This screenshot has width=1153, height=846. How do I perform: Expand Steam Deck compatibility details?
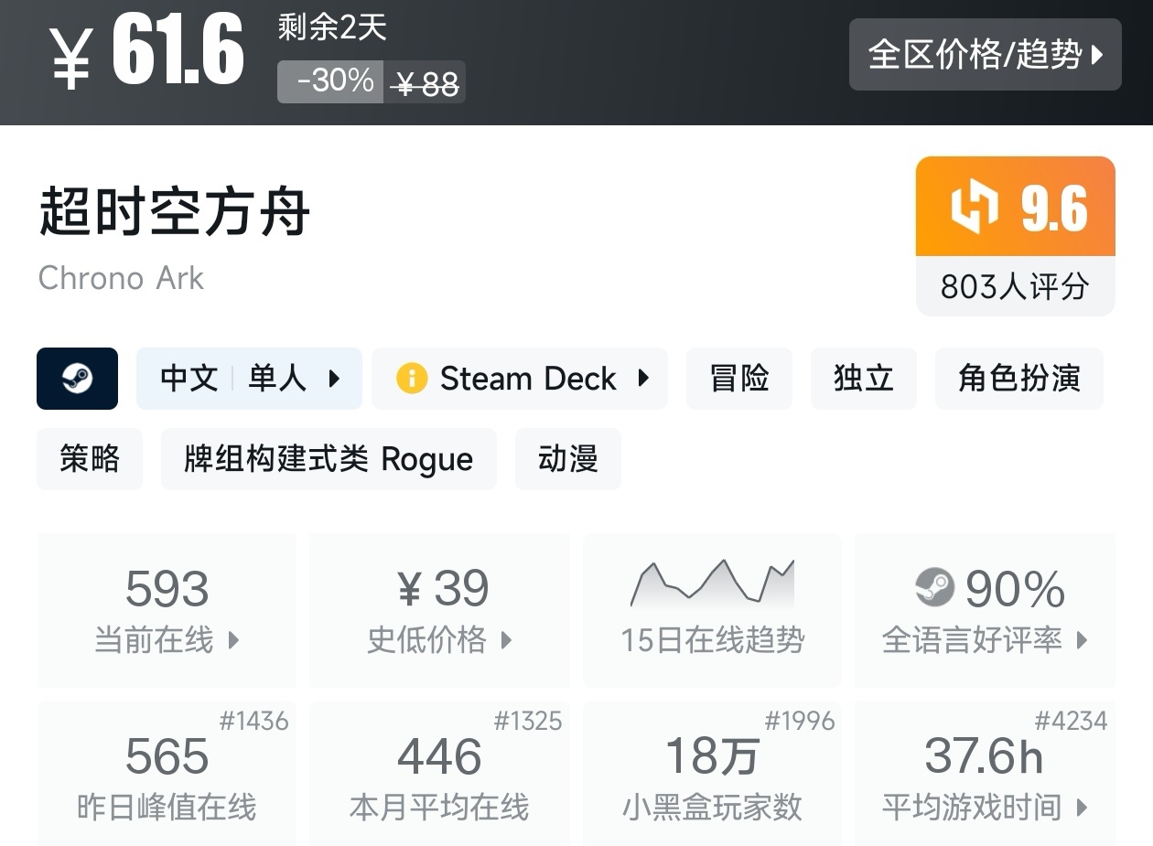pyautogui.click(x=643, y=379)
